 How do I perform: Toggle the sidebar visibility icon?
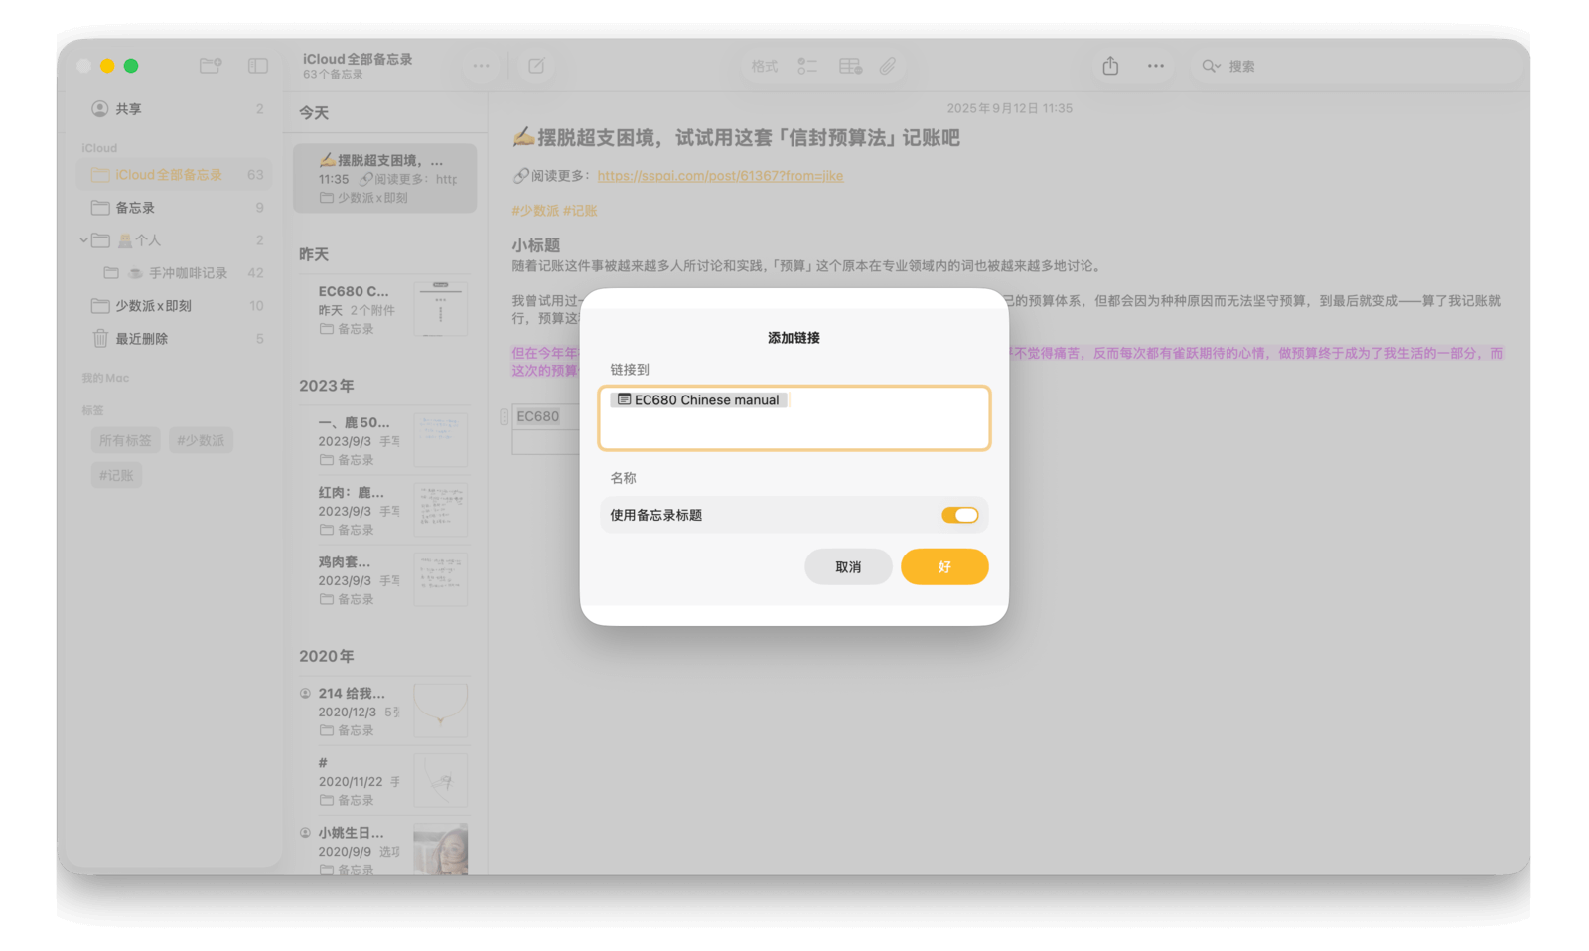(x=258, y=66)
